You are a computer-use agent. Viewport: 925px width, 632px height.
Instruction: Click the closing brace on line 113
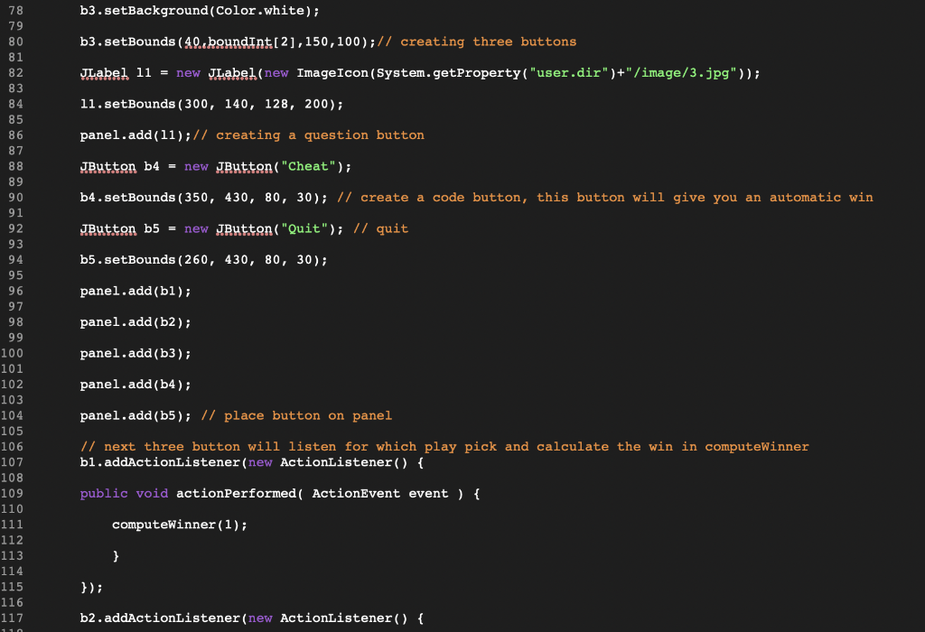117,555
